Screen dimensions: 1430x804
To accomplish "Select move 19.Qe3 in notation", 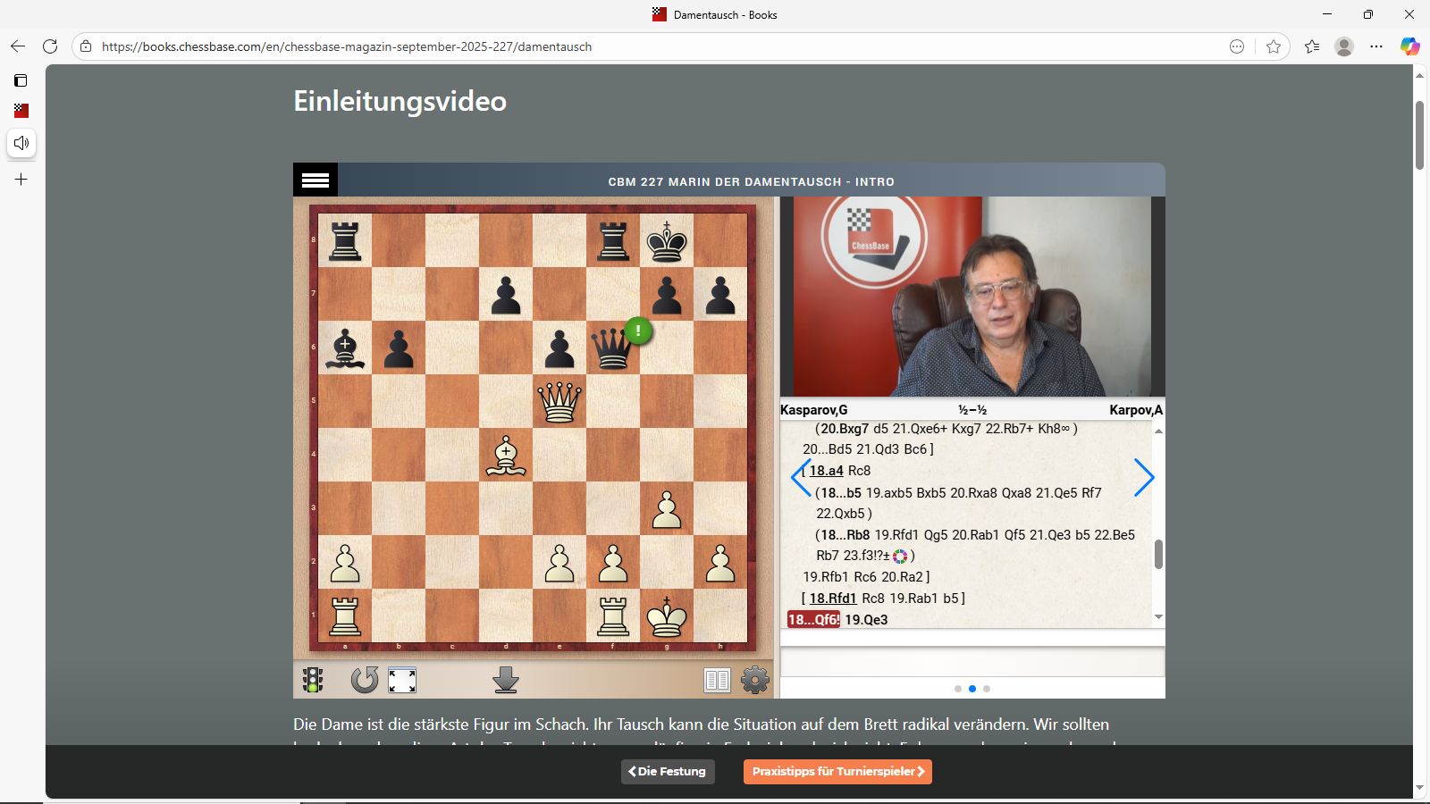I will (x=866, y=620).
